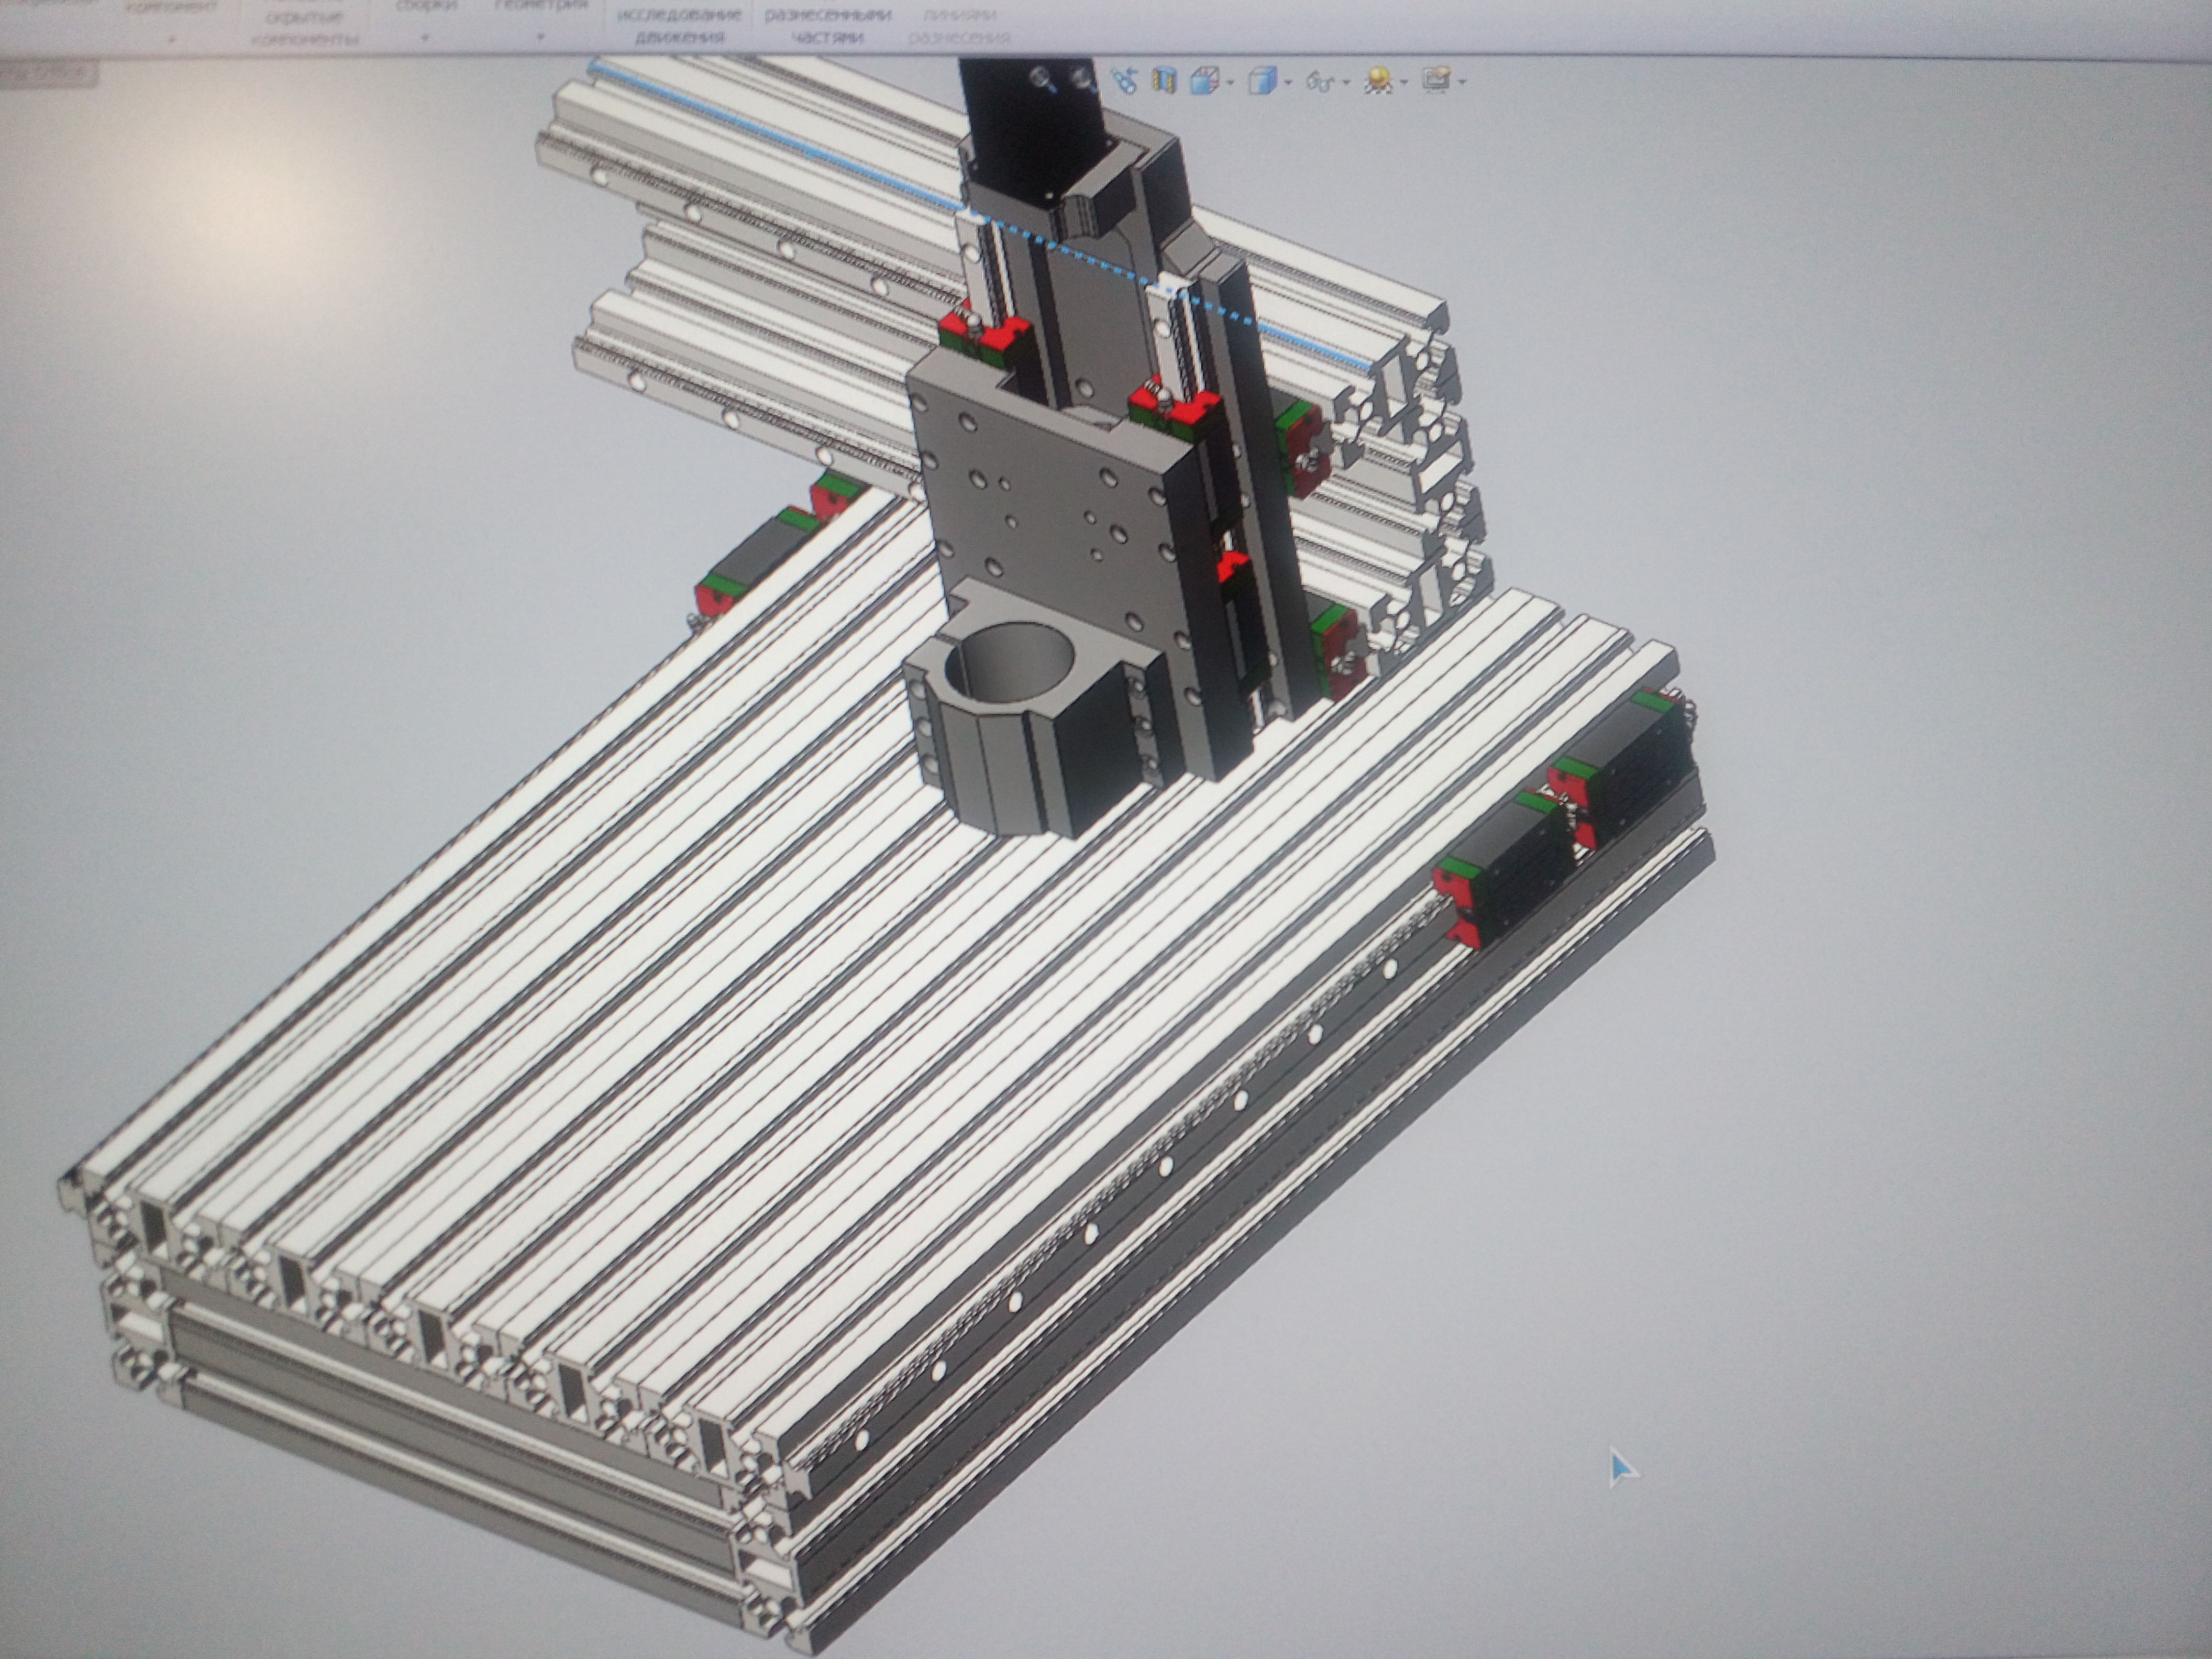This screenshot has height=1659, width=2212.
Task: Open the 'сборки' ribbon dropdown
Action: (x=426, y=38)
